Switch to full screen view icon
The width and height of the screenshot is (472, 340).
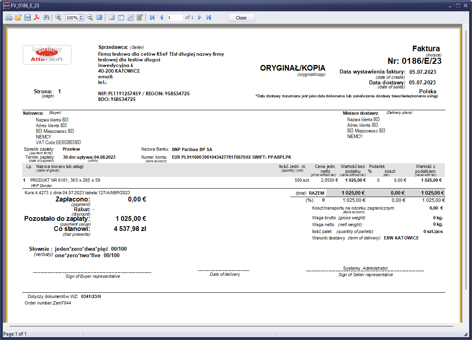point(99,18)
